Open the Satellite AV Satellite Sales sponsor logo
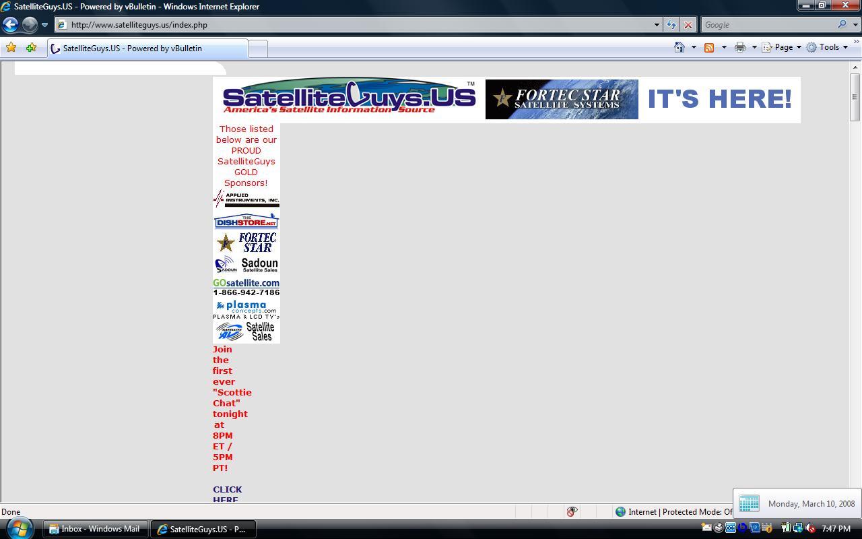Image resolution: width=862 pixels, height=539 pixels. coord(246,331)
